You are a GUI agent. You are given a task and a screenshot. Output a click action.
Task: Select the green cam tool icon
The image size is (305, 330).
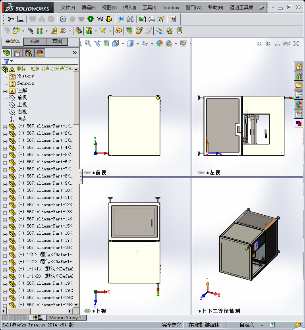[x=91, y=19]
